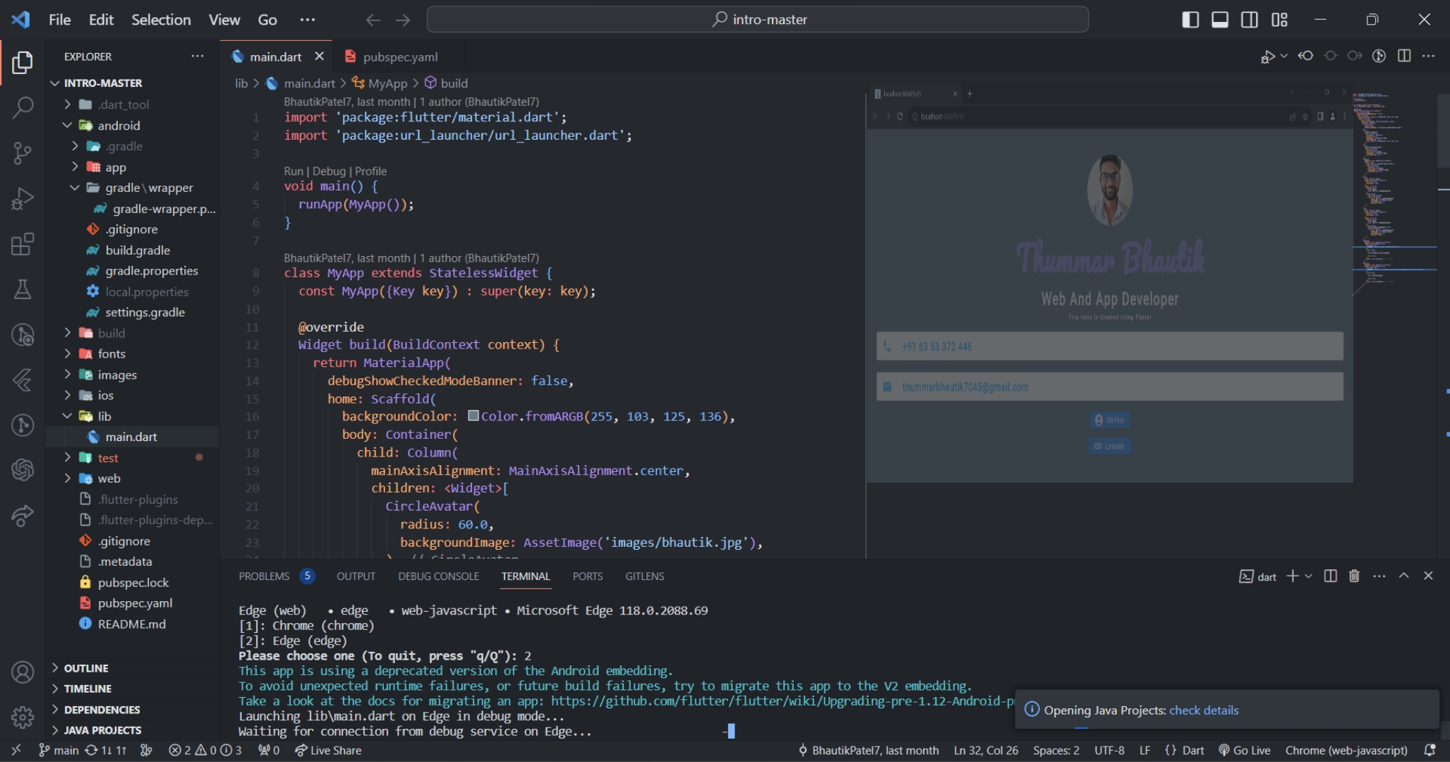1450x762 pixels.
Task: Click the check details link in notification
Action: coord(1204,710)
